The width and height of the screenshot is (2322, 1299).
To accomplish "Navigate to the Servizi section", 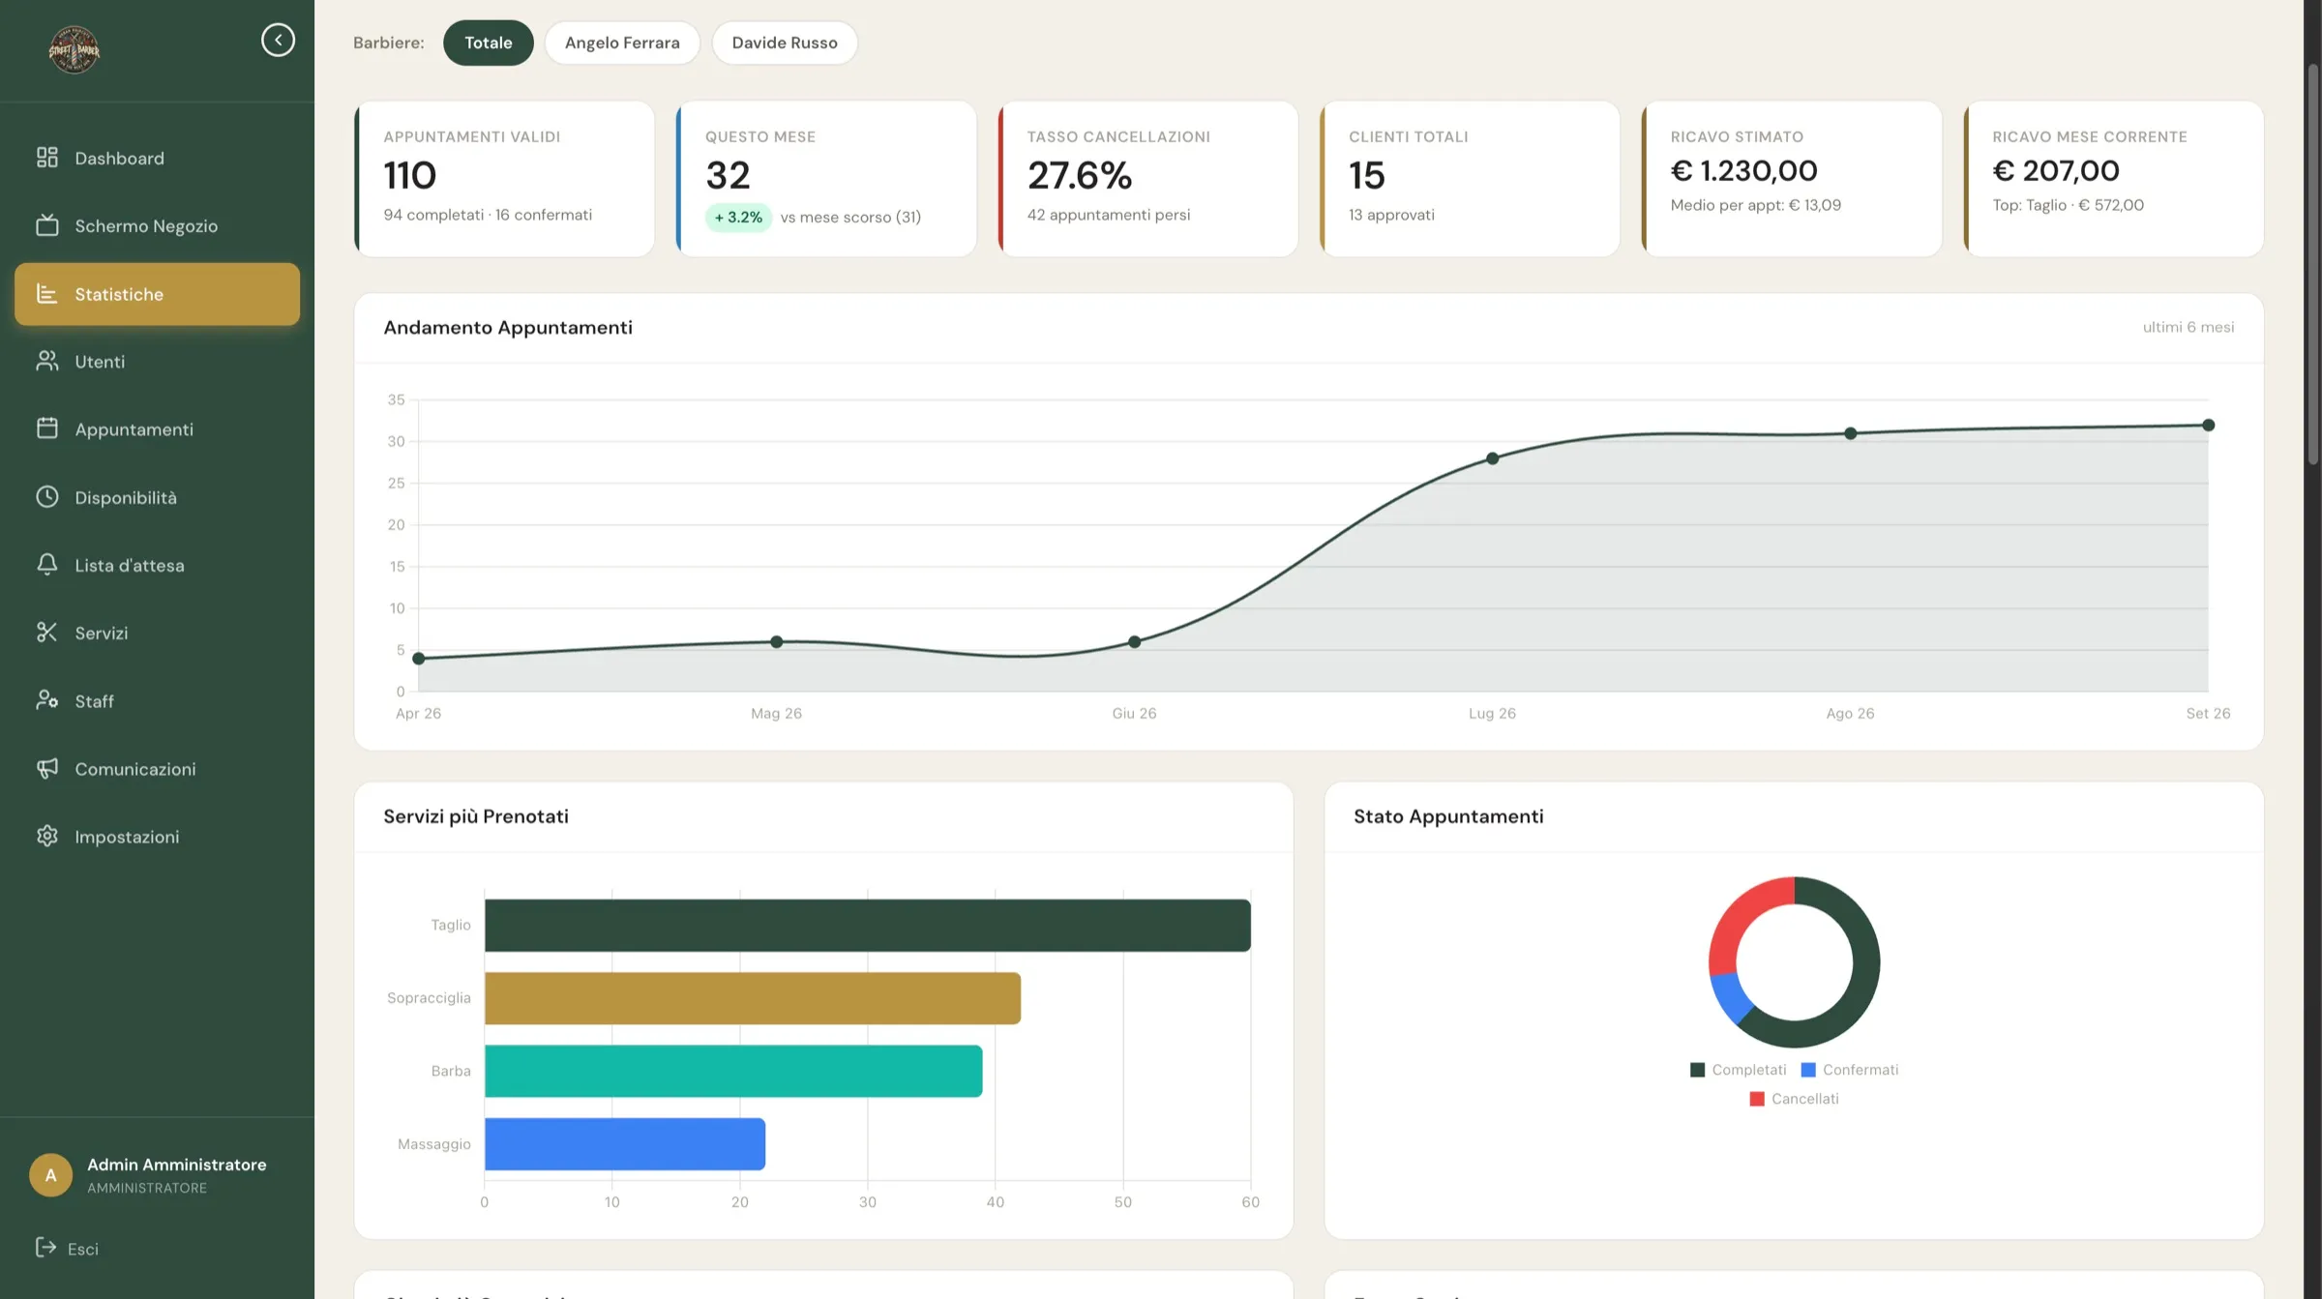I will pos(157,633).
